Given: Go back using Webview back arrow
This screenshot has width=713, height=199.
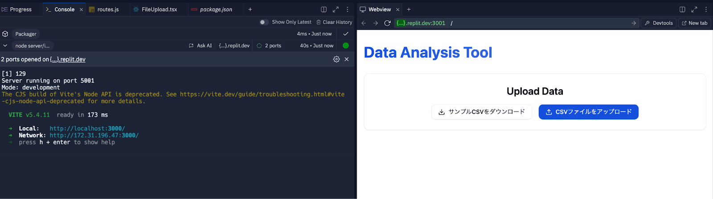Looking at the screenshot, I should 364,23.
